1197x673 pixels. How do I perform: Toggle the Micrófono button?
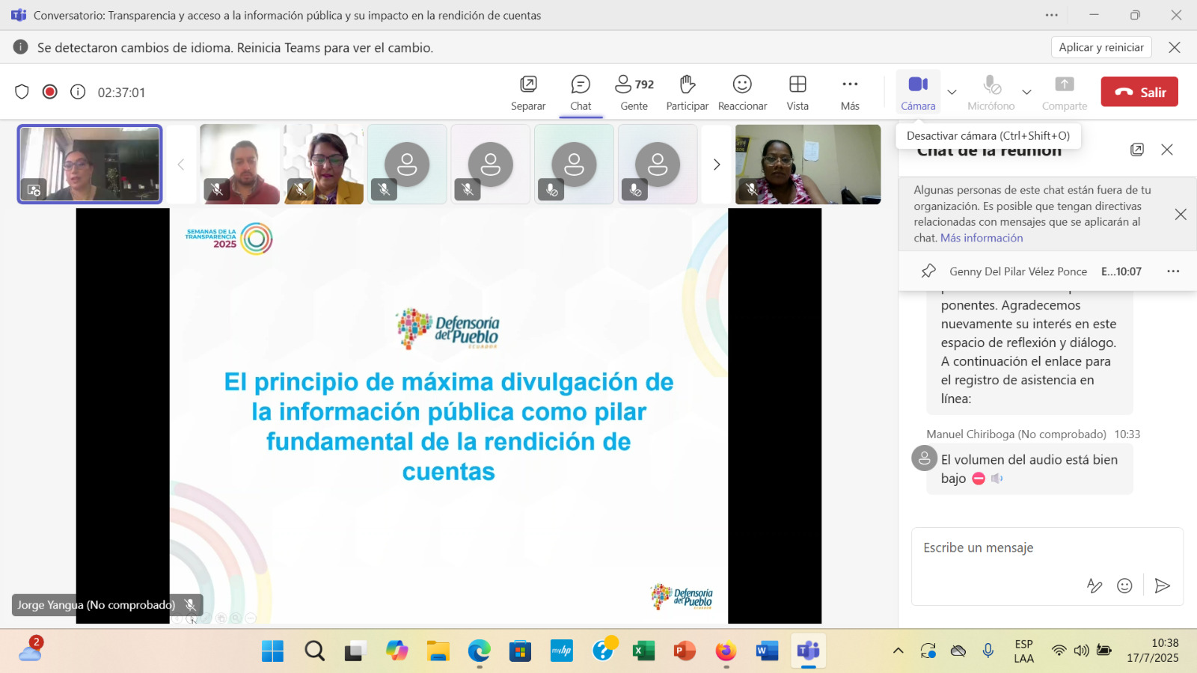click(x=991, y=91)
